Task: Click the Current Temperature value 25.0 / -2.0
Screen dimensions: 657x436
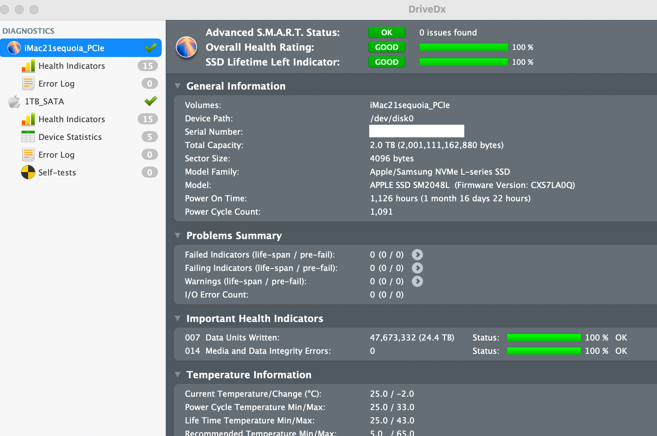Action: [392, 394]
